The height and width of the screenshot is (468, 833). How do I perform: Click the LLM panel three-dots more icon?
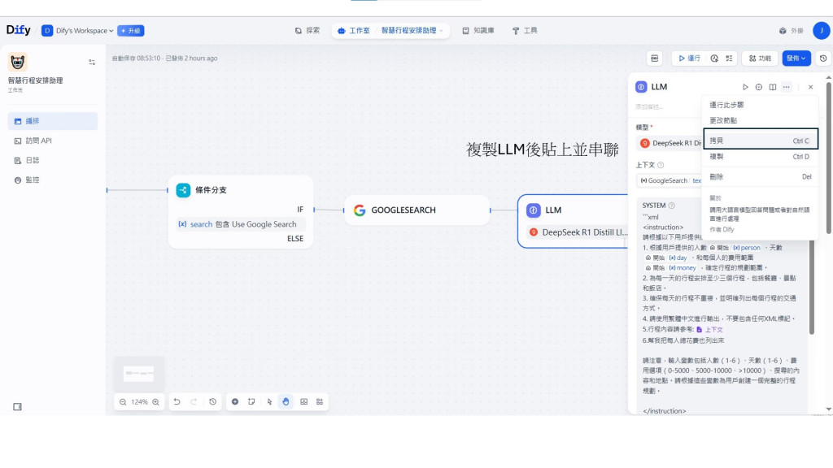pyautogui.click(x=787, y=87)
